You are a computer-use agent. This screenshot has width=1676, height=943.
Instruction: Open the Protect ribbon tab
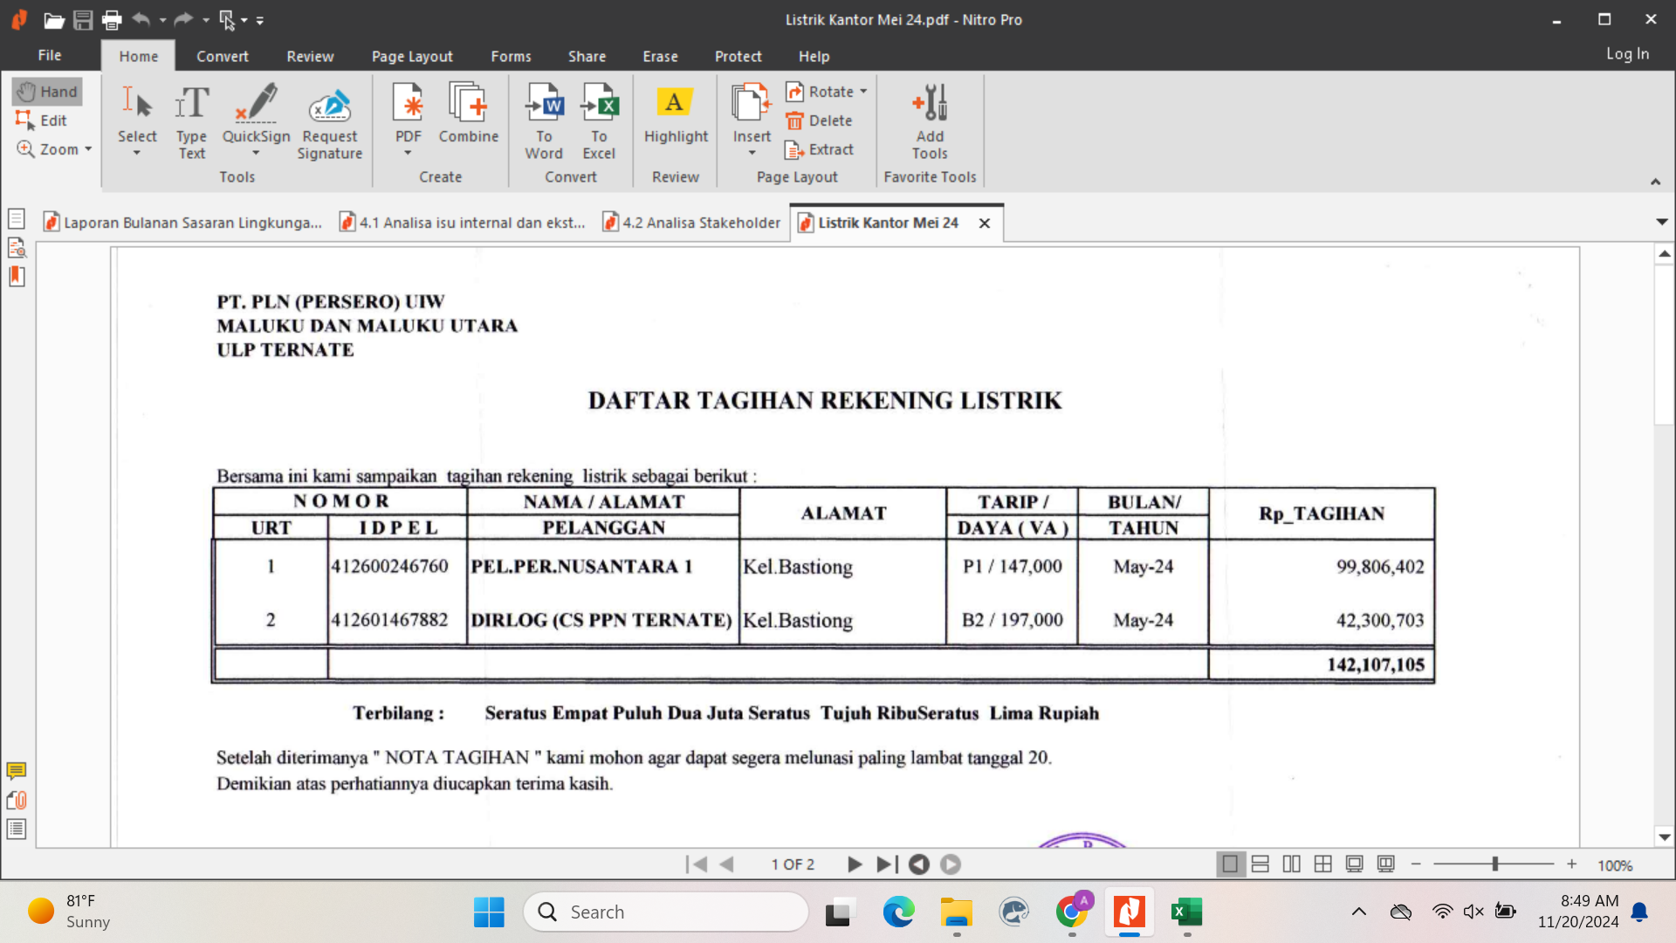pyautogui.click(x=738, y=56)
